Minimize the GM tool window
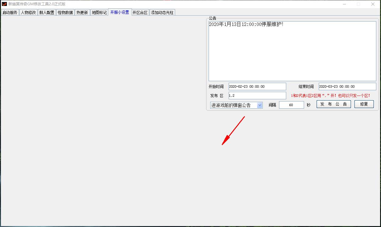This screenshot has width=381, height=227. 344,4
